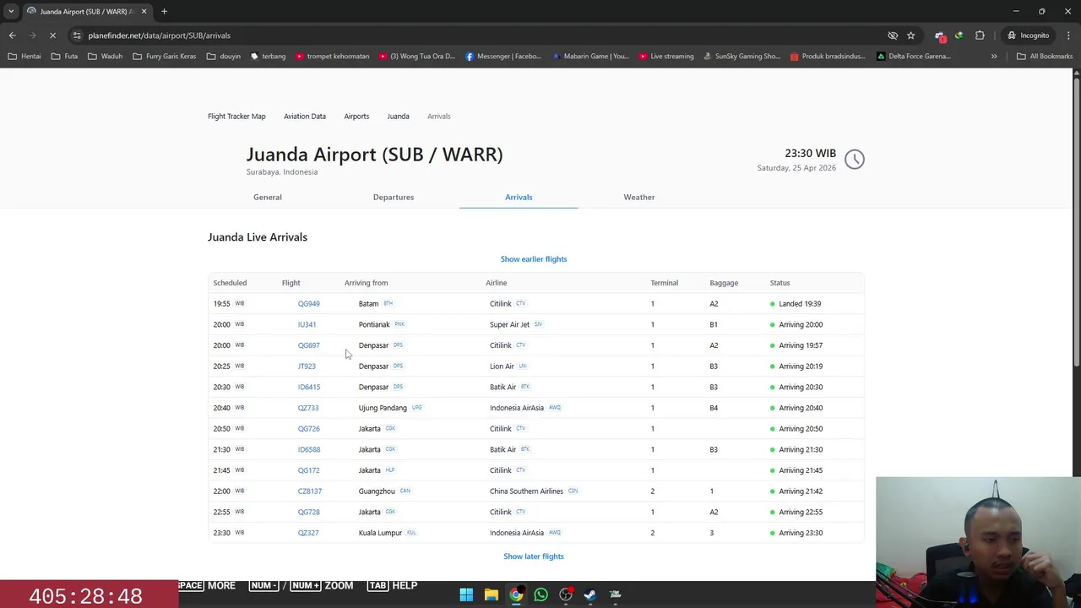Click the Super Air Jet airline name

pos(509,324)
